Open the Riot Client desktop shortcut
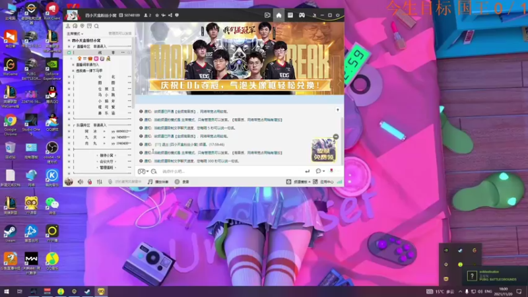Screen dimensions: 528x297 tap(52, 11)
